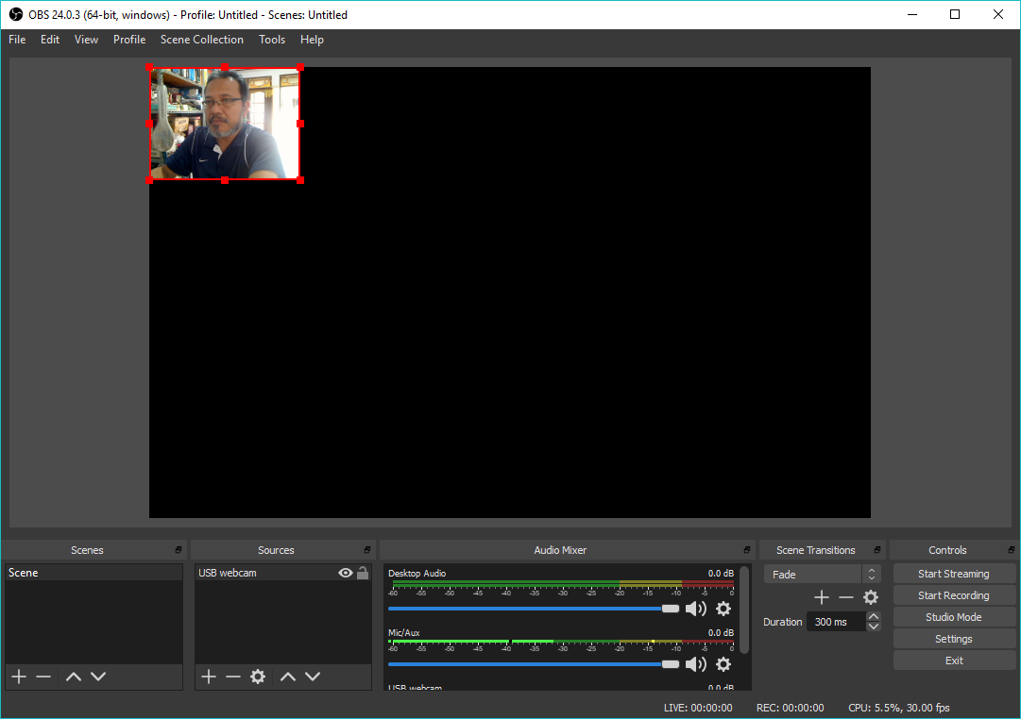
Task: Open Desktop Audio settings gear
Action: (x=723, y=609)
